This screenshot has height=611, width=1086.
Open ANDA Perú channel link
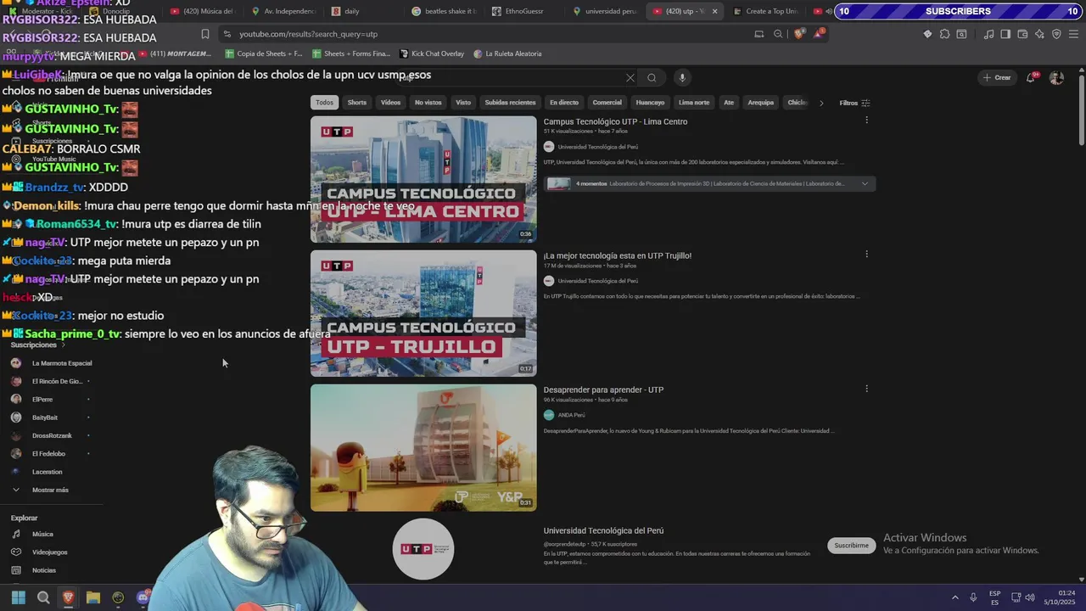[571, 415]
